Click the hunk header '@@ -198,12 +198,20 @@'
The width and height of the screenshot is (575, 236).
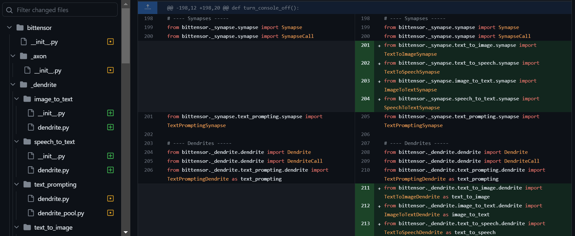pyautogui.click(x=197, y=8)
